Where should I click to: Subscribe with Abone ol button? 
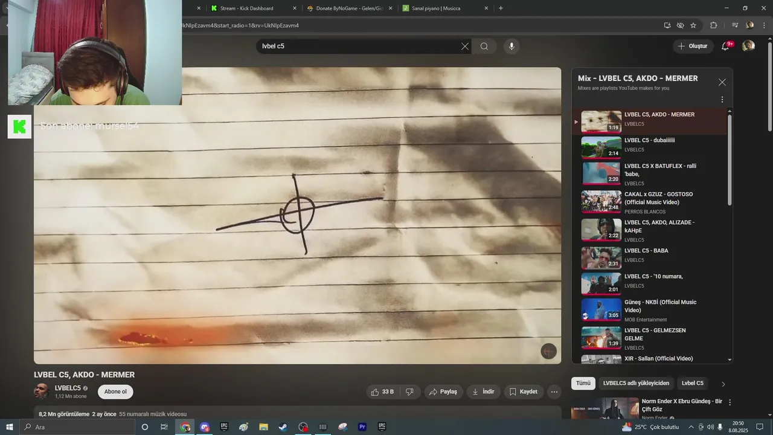click(115, 391)
